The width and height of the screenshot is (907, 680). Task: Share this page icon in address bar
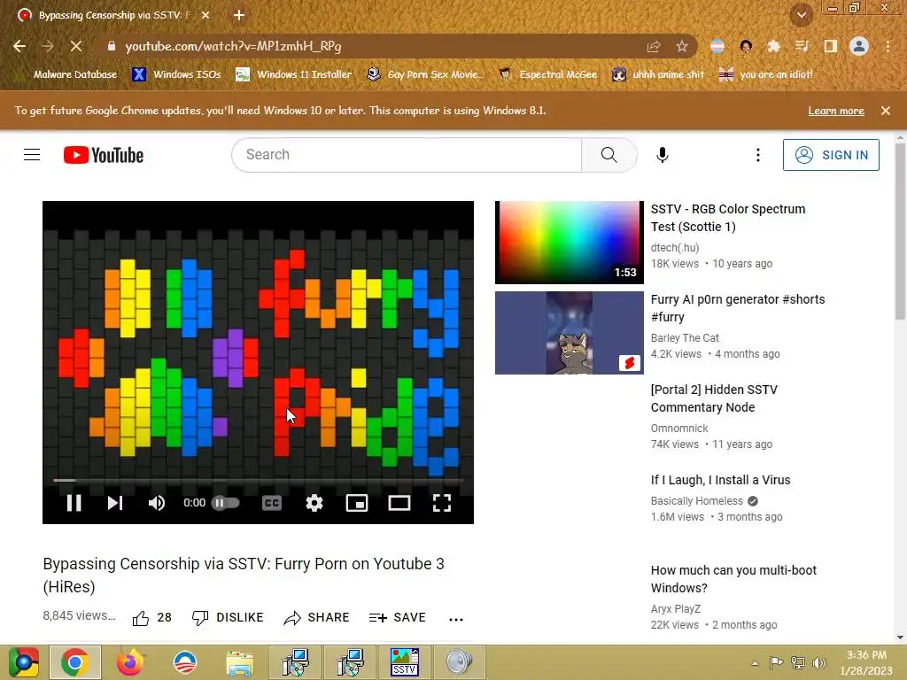click(654, 46)
